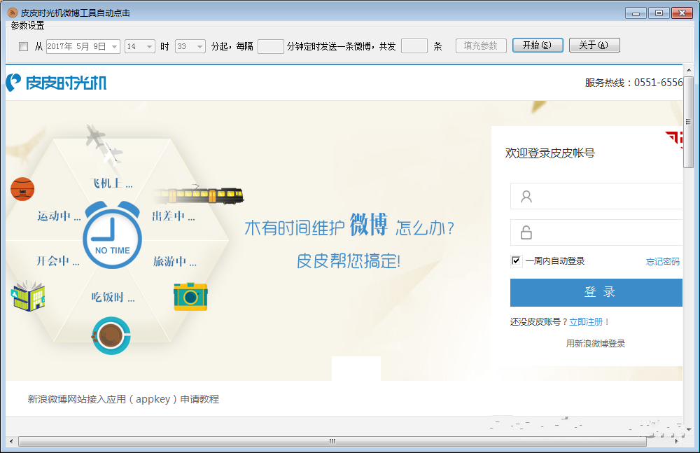Click the 填充参数 button
700x453 pixels.
(481, 46)
